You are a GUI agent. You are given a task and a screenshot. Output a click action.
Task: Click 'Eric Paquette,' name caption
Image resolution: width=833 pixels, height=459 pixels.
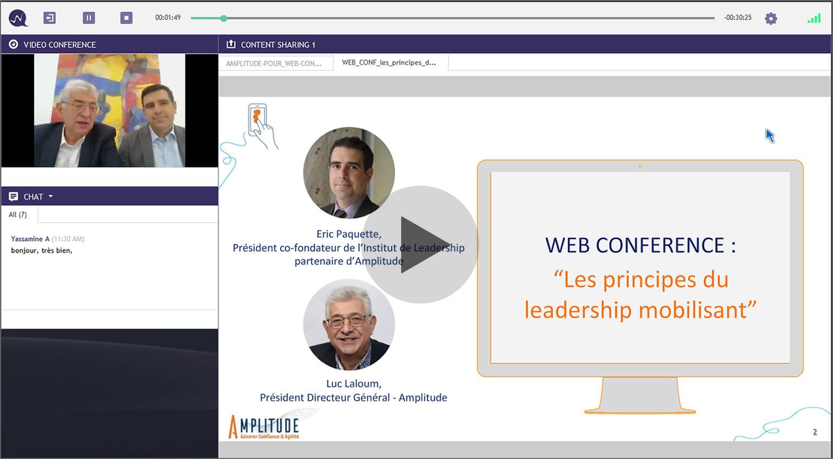pyautogui.click(x=349, y=234)
